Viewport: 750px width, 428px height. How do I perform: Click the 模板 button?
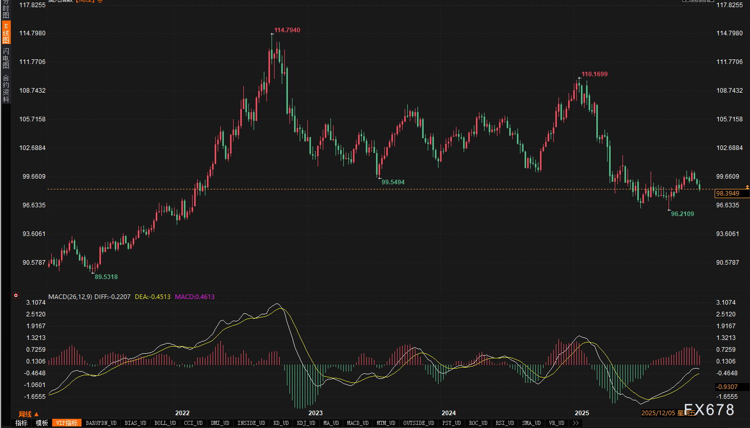click(x=41, y=423)
